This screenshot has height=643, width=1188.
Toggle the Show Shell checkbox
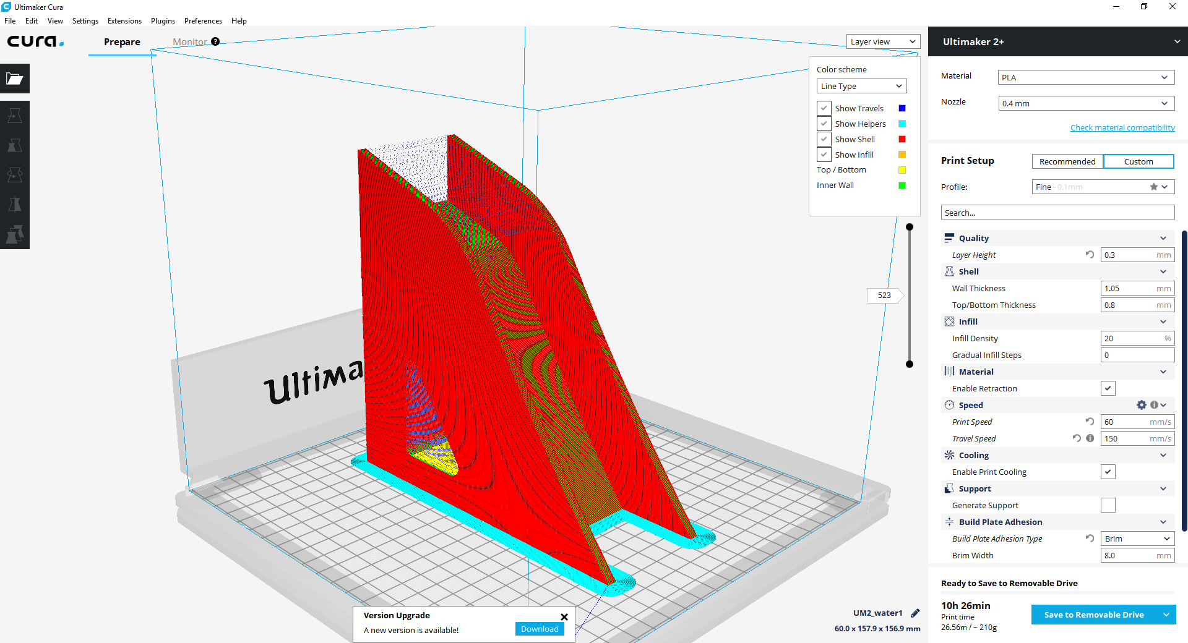(x=824, y=139)
